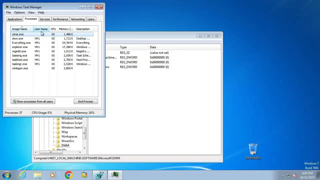Select the regedit.exe process
The image size is (320, 180).
[52, 51]
